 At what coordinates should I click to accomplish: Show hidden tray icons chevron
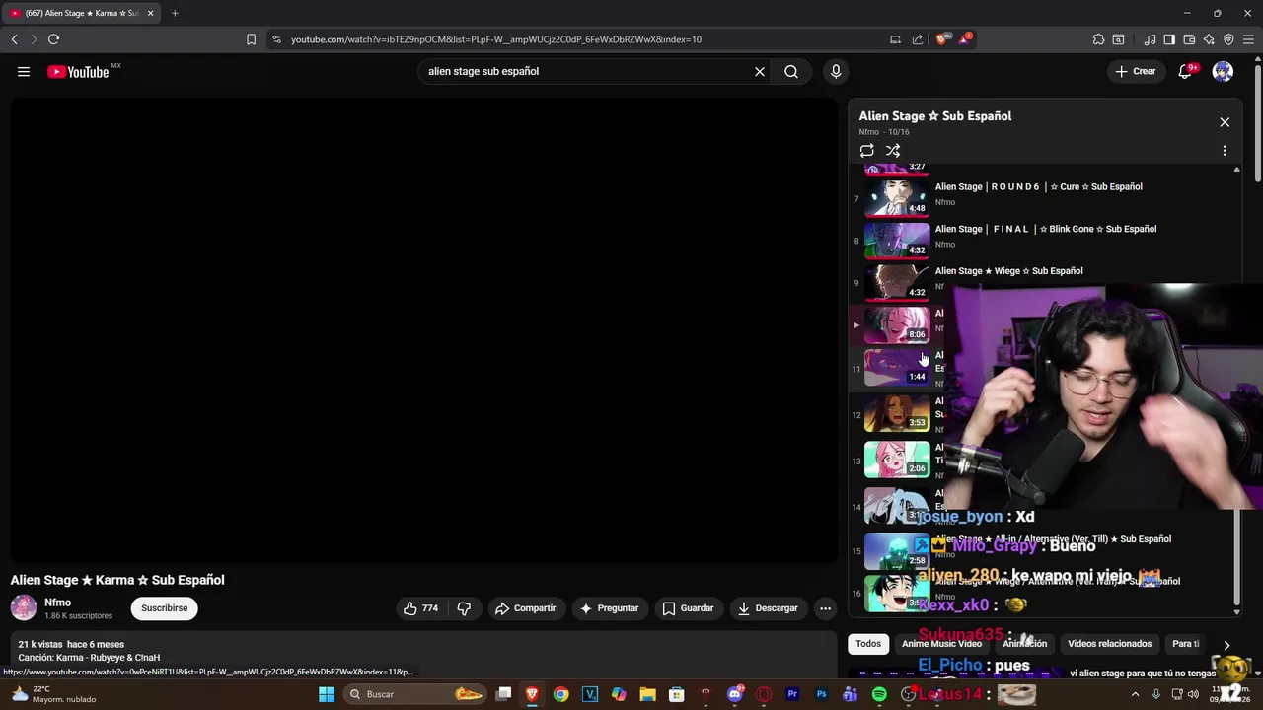click(x=1135, y=694)
